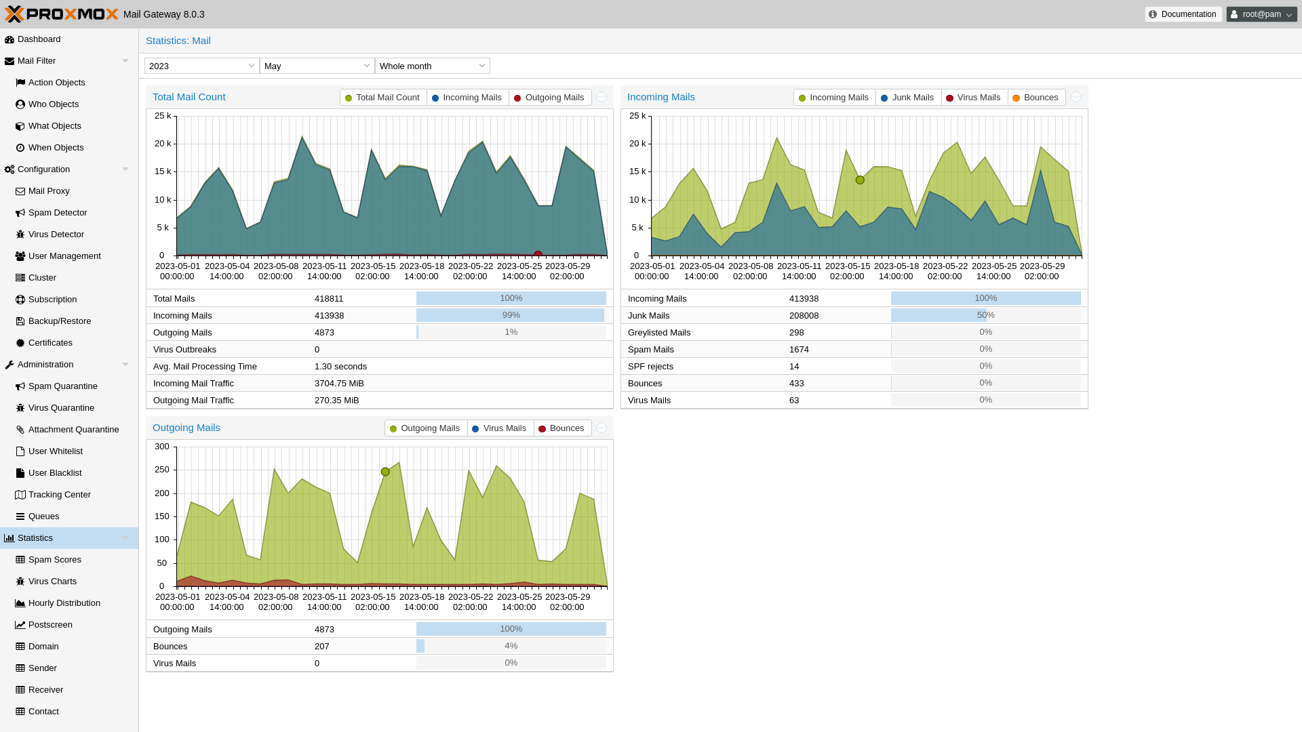Open the Spam Detector configuration
The image size is (1302, 732).
coord(57,212)
